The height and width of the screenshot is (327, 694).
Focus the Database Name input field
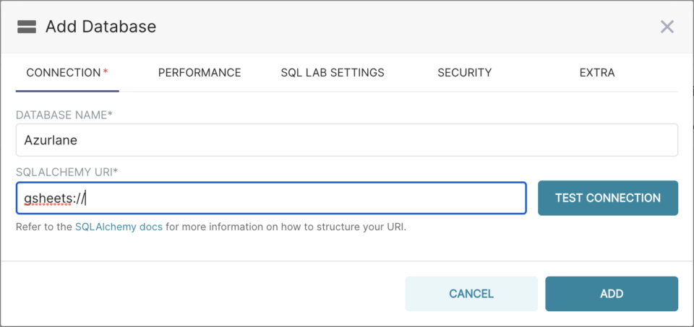pos(346,140)
